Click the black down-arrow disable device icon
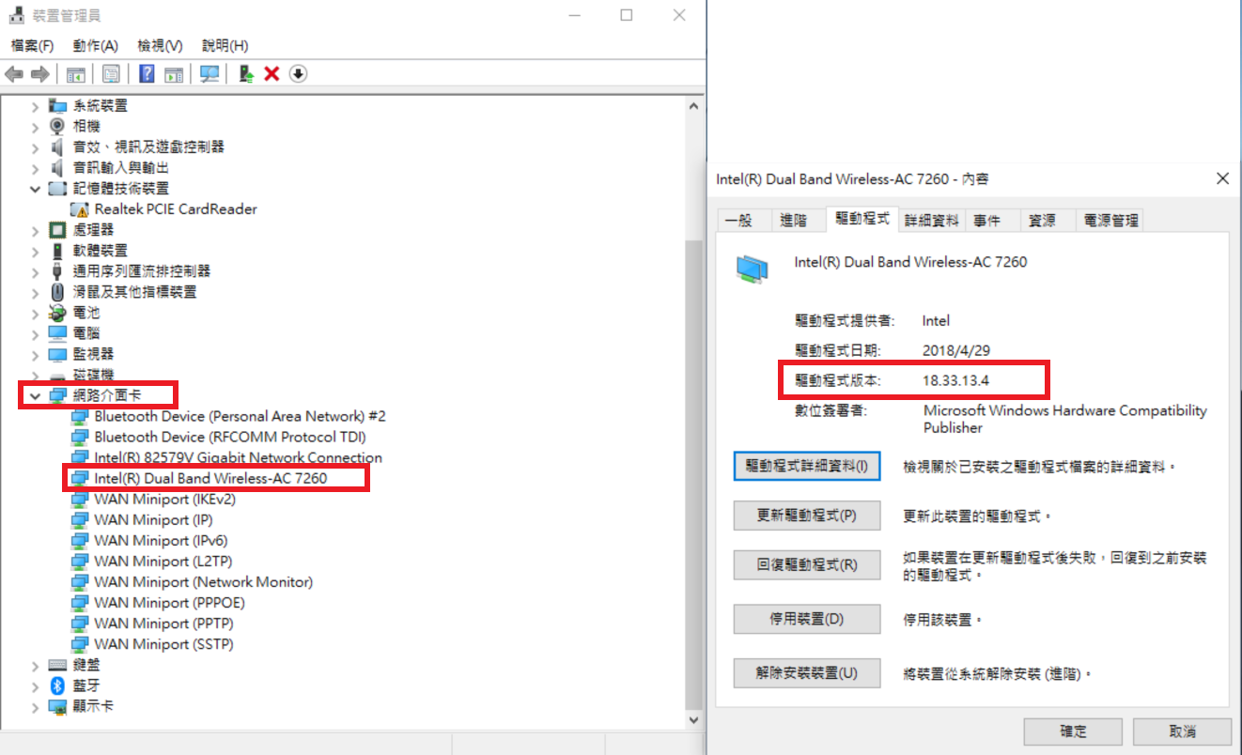 point(298,74)
